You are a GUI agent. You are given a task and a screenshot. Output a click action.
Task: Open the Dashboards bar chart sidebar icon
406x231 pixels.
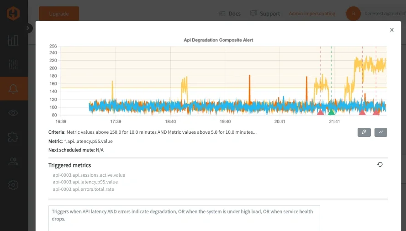coord(13,40)
